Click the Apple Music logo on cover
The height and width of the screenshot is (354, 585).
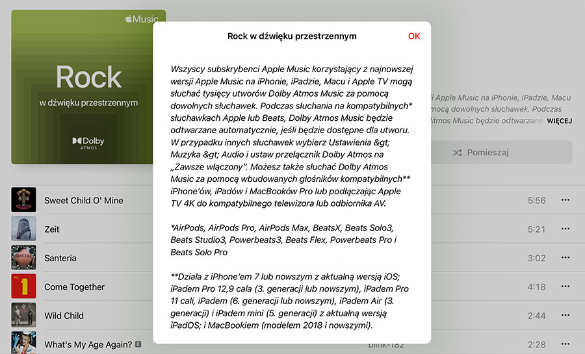pos(141,19)
